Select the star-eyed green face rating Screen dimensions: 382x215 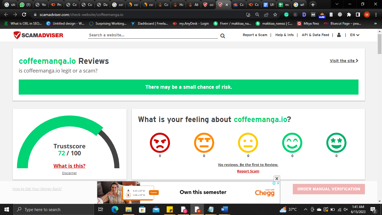(x=336, y=143)
